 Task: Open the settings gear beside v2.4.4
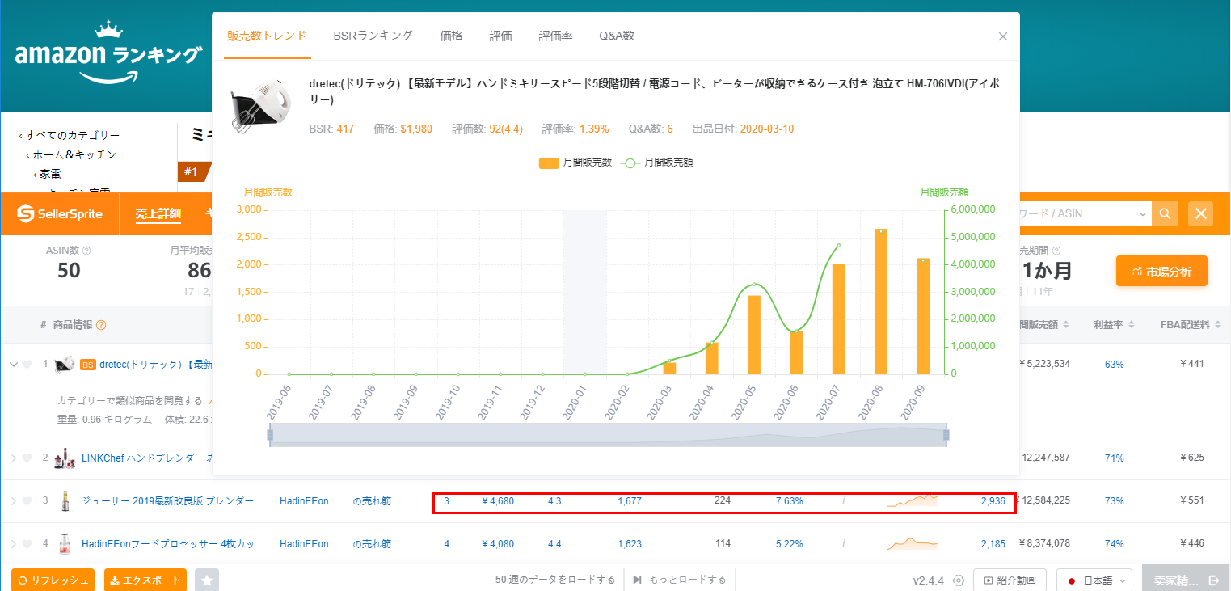click(959, 580)
